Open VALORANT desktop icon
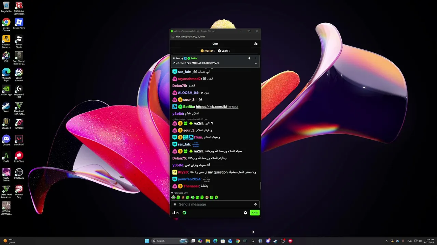This screenshot has width=437, height=245. [19, 140]
